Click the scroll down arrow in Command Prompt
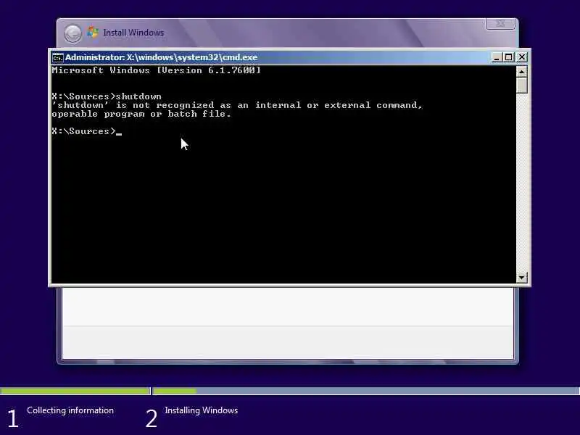 (521, 277)
